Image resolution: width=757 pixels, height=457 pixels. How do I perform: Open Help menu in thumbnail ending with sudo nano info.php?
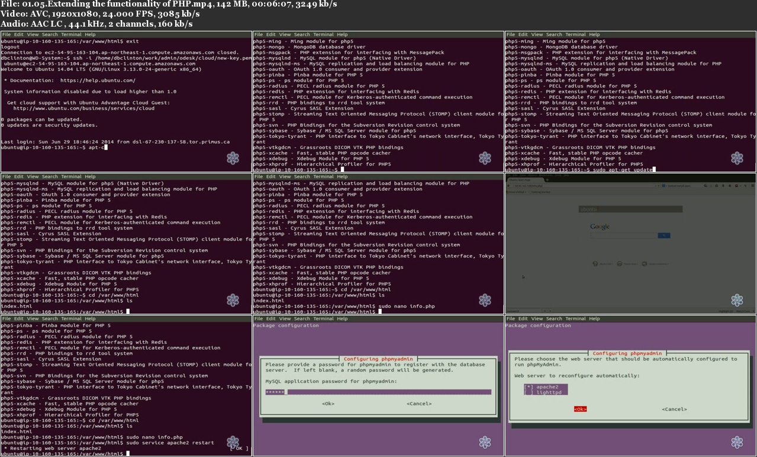pos(342,176)
